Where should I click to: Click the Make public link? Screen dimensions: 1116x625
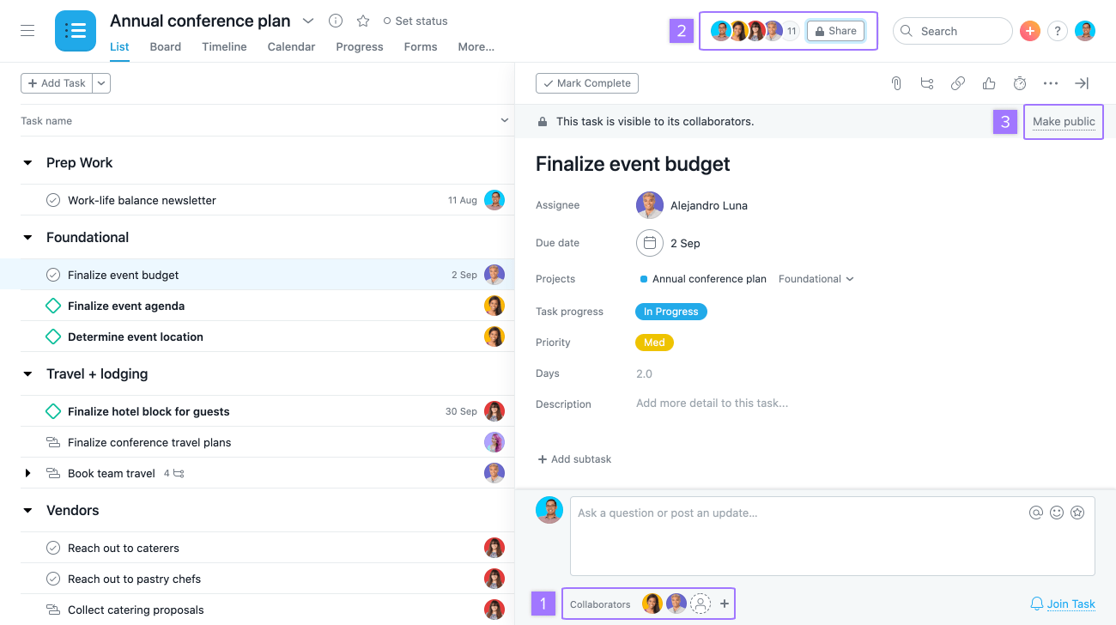[x=1064, y=122]
